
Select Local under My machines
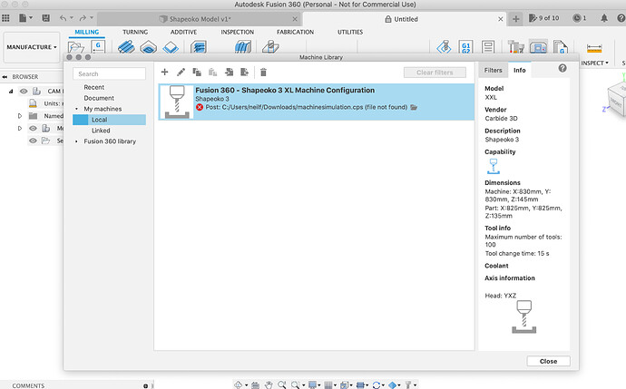click(109, 120)
